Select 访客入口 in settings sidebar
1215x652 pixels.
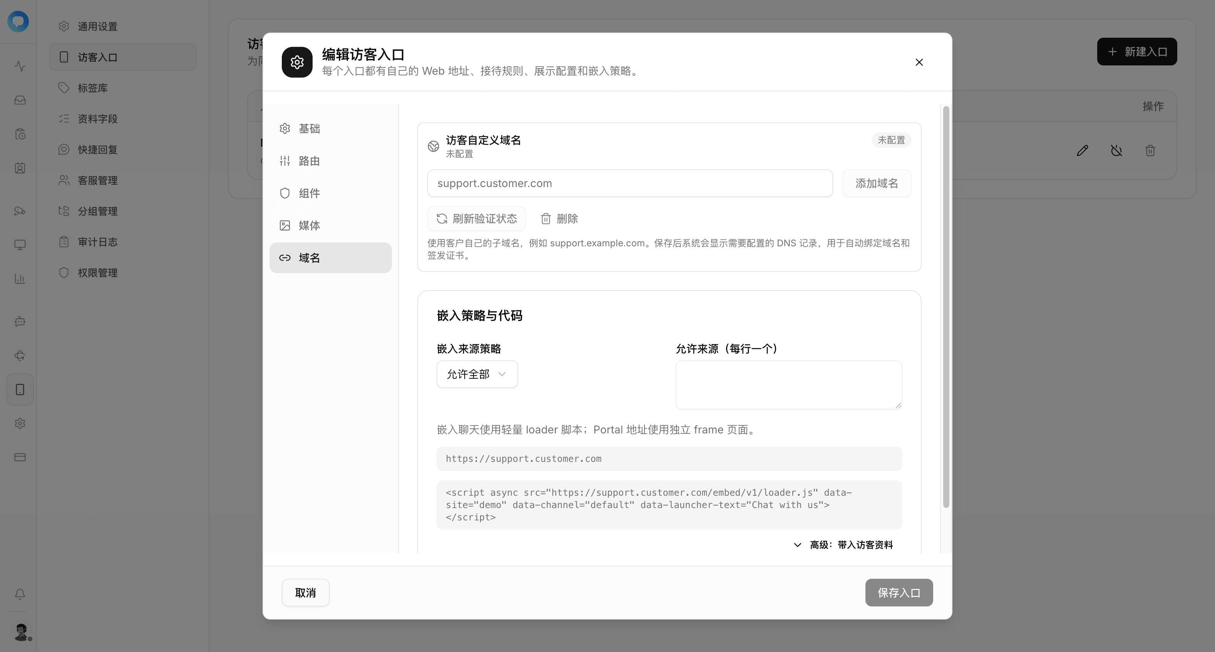click(x=123, y=57)
